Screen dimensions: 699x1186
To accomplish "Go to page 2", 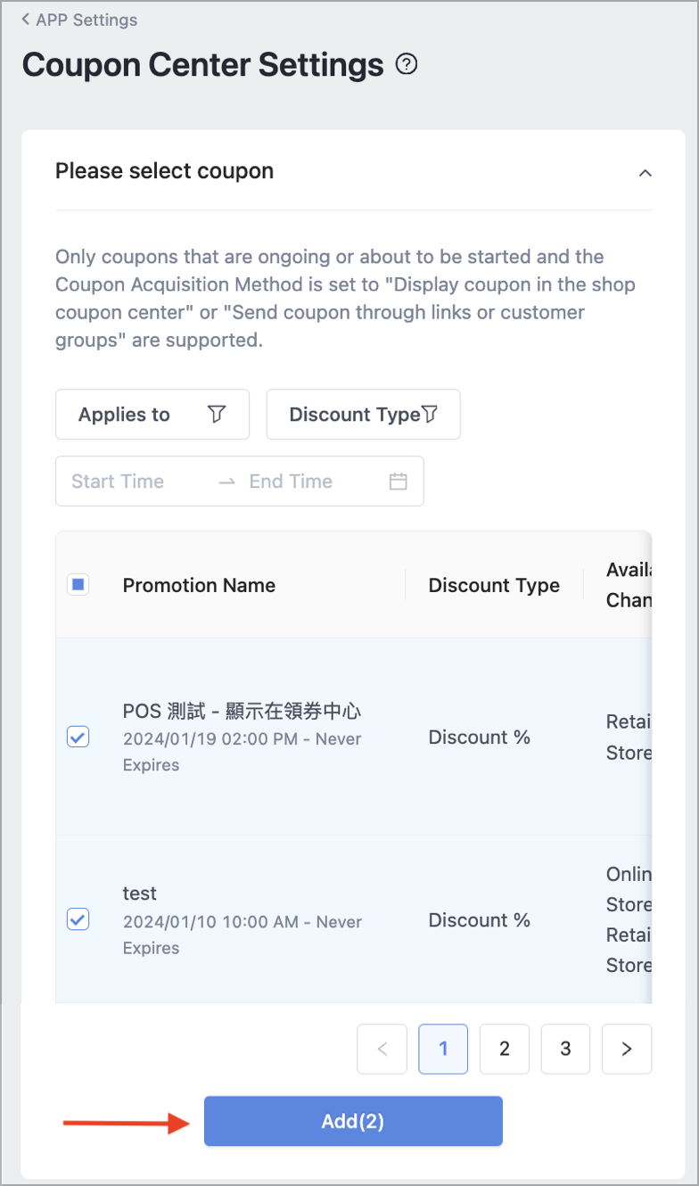I will coord(505,1049).
